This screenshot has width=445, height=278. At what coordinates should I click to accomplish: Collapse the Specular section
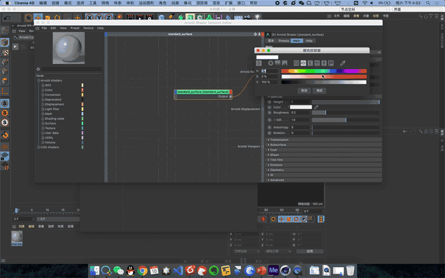click(x=268, y=96)
